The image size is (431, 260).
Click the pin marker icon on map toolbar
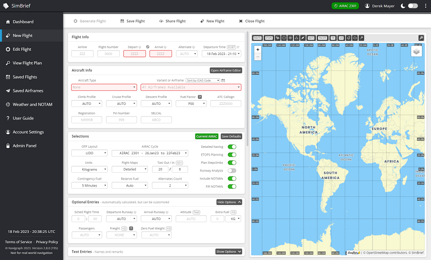(361, 38)
